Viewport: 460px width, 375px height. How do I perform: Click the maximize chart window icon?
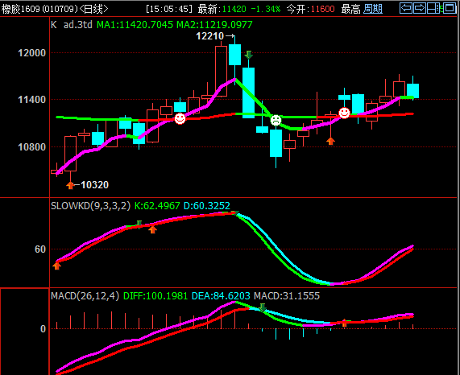[x=450, y=8]
